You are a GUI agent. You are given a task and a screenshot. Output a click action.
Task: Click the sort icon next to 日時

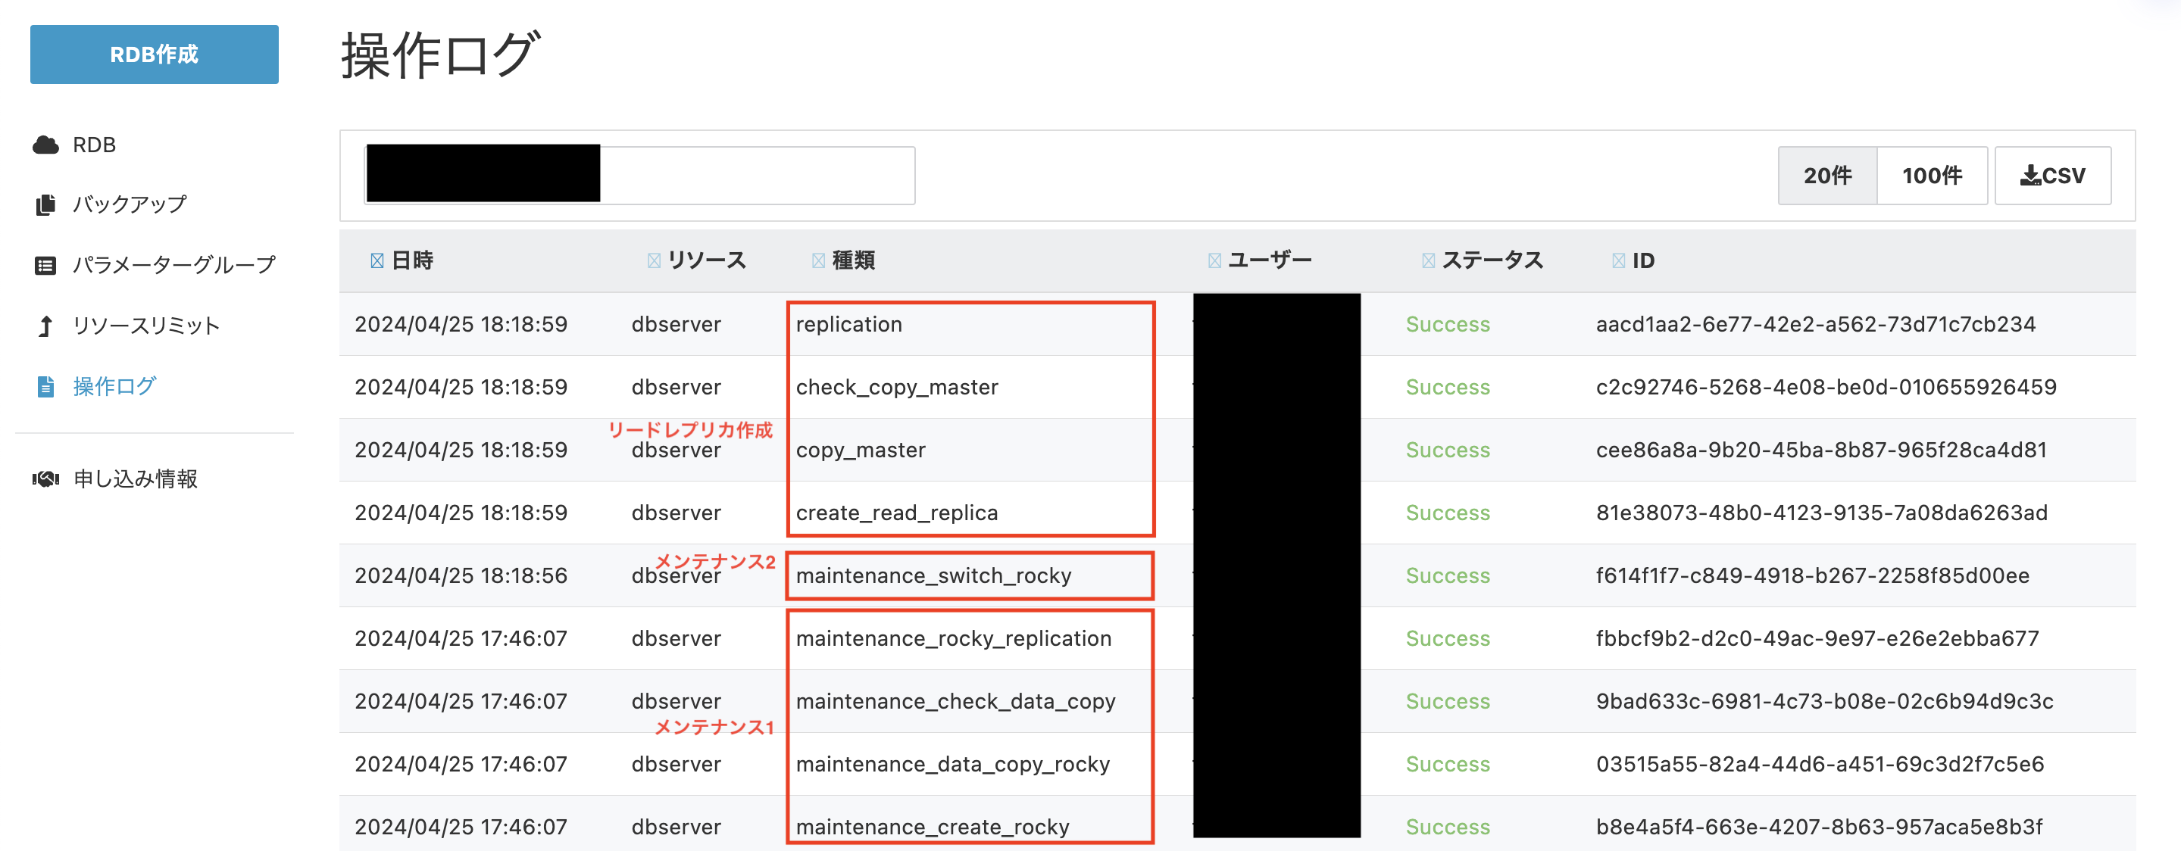tap(377, 260)
